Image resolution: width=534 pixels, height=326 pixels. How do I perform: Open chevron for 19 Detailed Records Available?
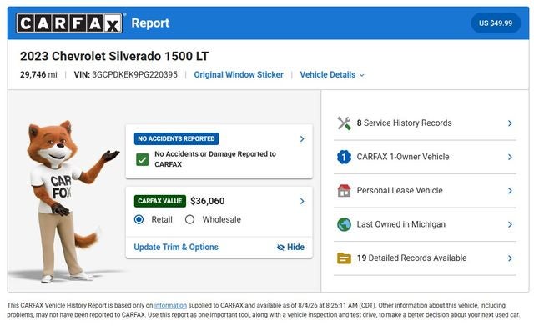coord(510,258)
